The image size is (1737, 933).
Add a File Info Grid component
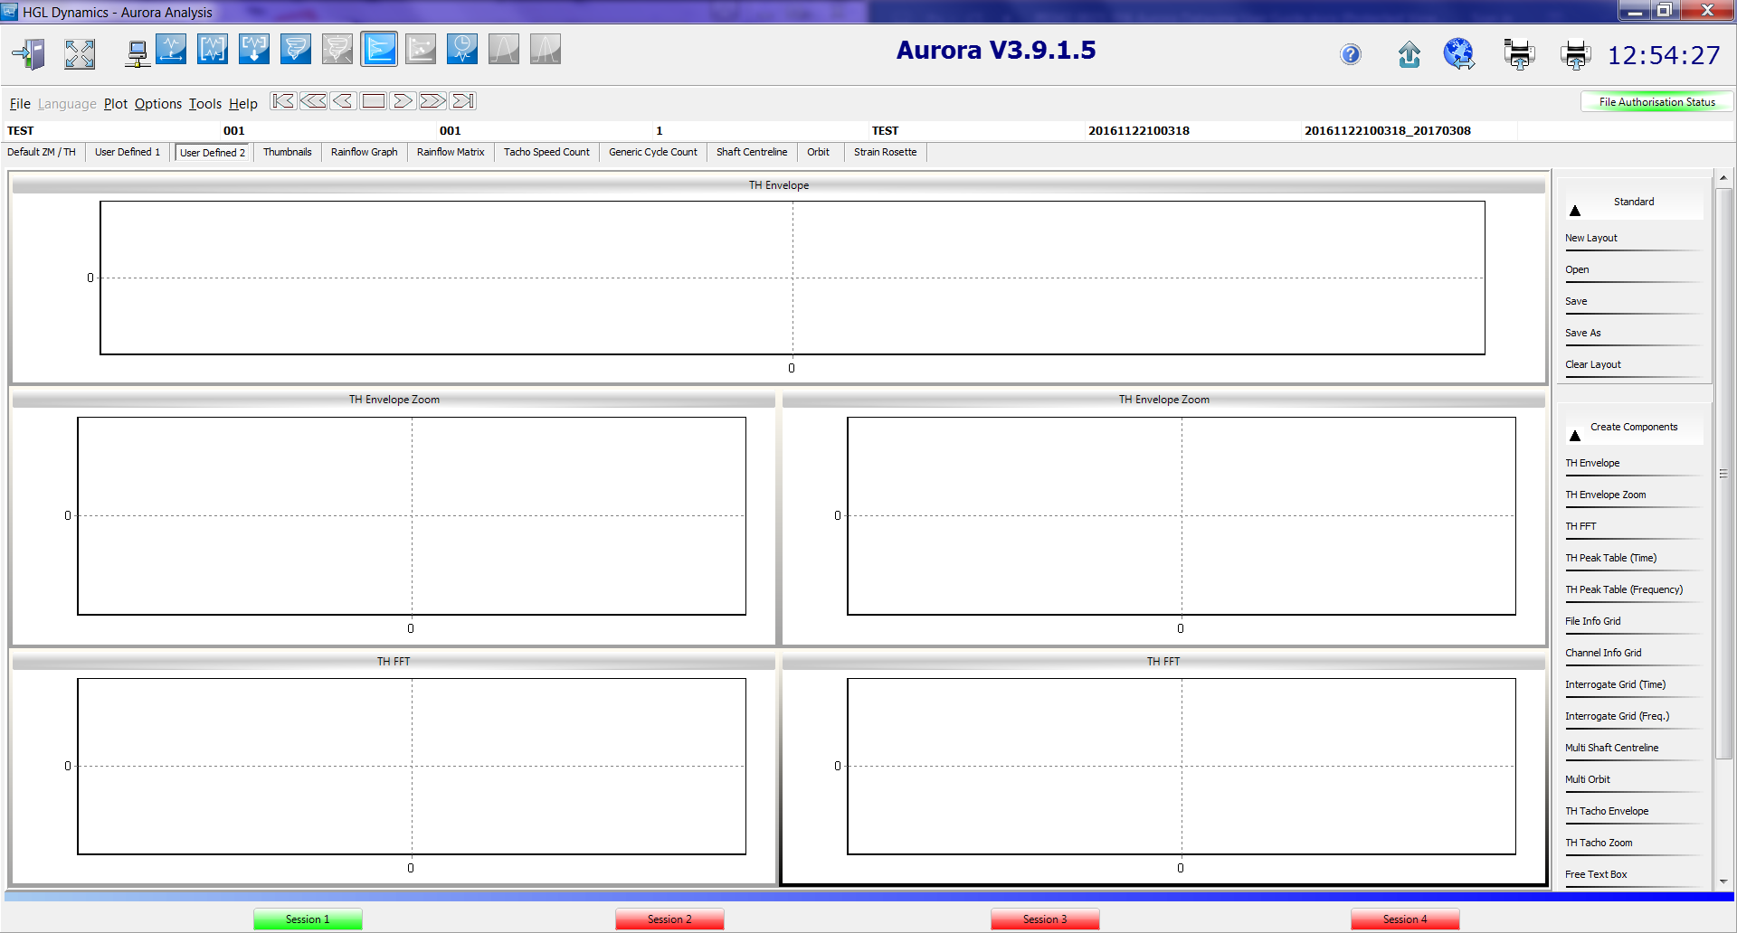coord(1593,621)
